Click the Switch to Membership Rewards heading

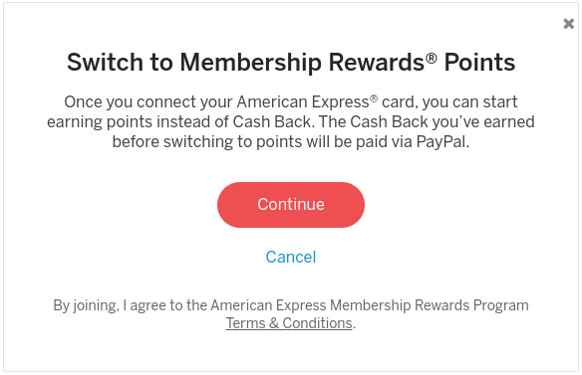tap(291, 62)
